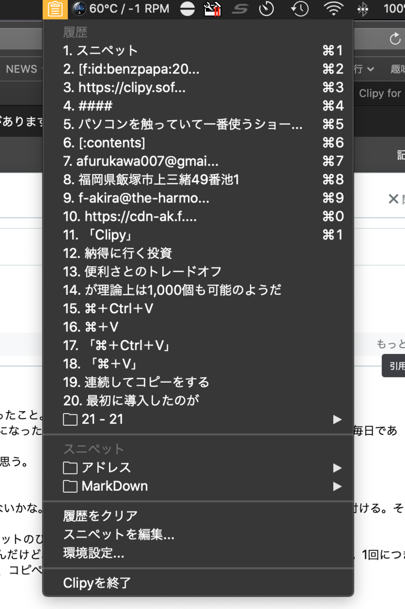Pick history item 5. パソコンを触っていて
This screenshot has width=405, height=609.
tap(198, 124)
